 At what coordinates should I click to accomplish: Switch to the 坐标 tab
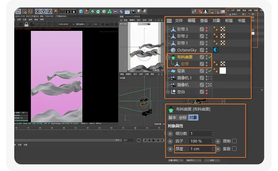coord(183,117)
